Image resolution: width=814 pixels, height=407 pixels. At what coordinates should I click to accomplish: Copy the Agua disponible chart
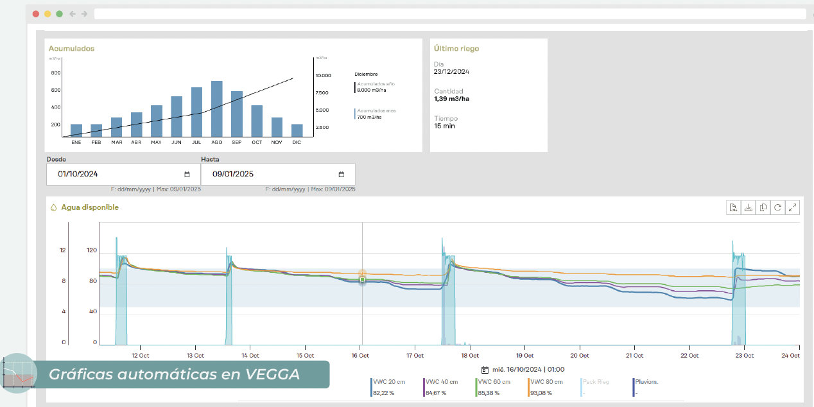(x=763, y=207)
